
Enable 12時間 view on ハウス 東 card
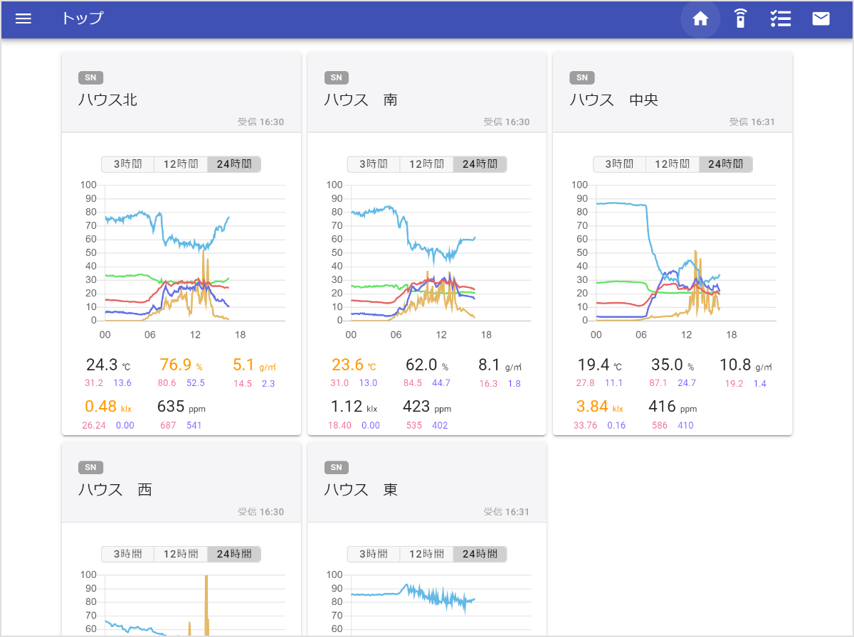click(x=426, y=554)
